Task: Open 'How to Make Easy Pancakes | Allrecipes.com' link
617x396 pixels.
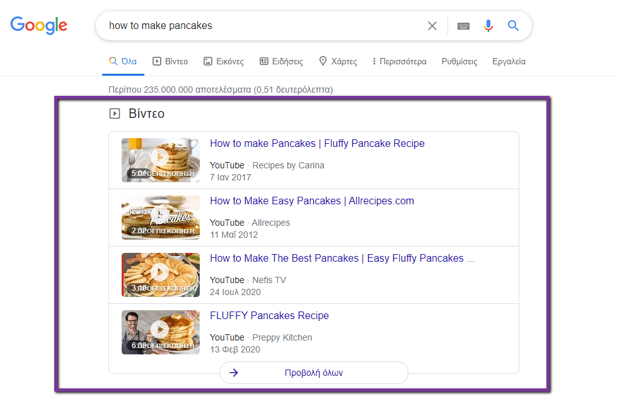Action: (311, 201)
